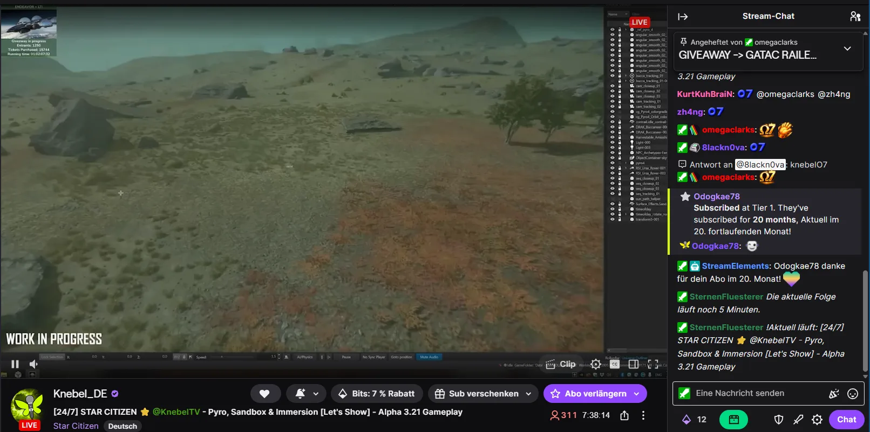Open the Bits: 7 % Rabatt offer
This screenshot has height=432, width=870.
(377, 394)
